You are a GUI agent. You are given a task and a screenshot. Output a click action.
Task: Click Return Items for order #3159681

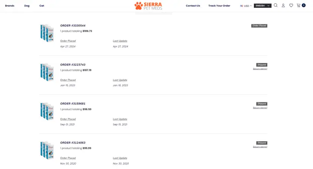(x=260, y=108)
